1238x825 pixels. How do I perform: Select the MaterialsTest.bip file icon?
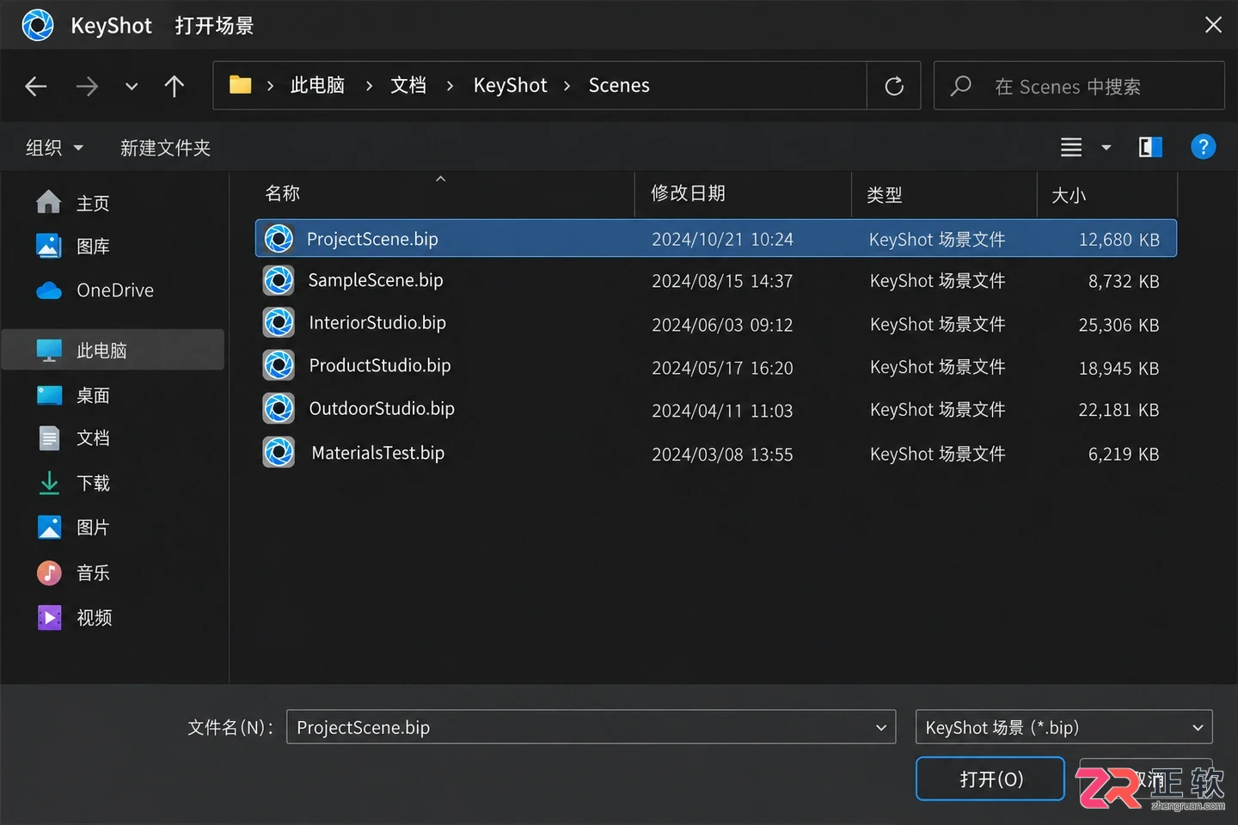tap(279, 452)
